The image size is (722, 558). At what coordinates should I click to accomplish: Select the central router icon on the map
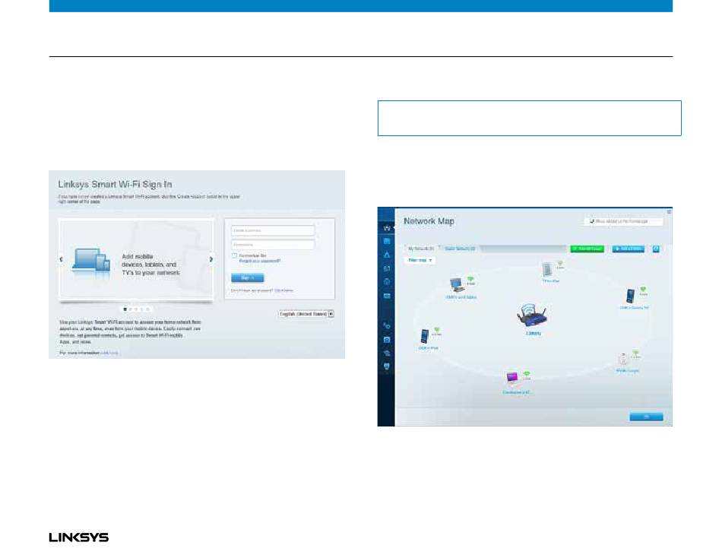point(532,316)
